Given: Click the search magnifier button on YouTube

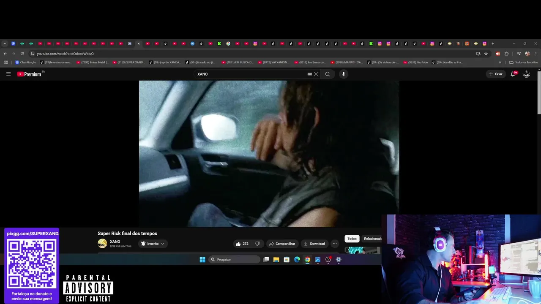Looking at the screenshot, I should click(x=328, y=74).
